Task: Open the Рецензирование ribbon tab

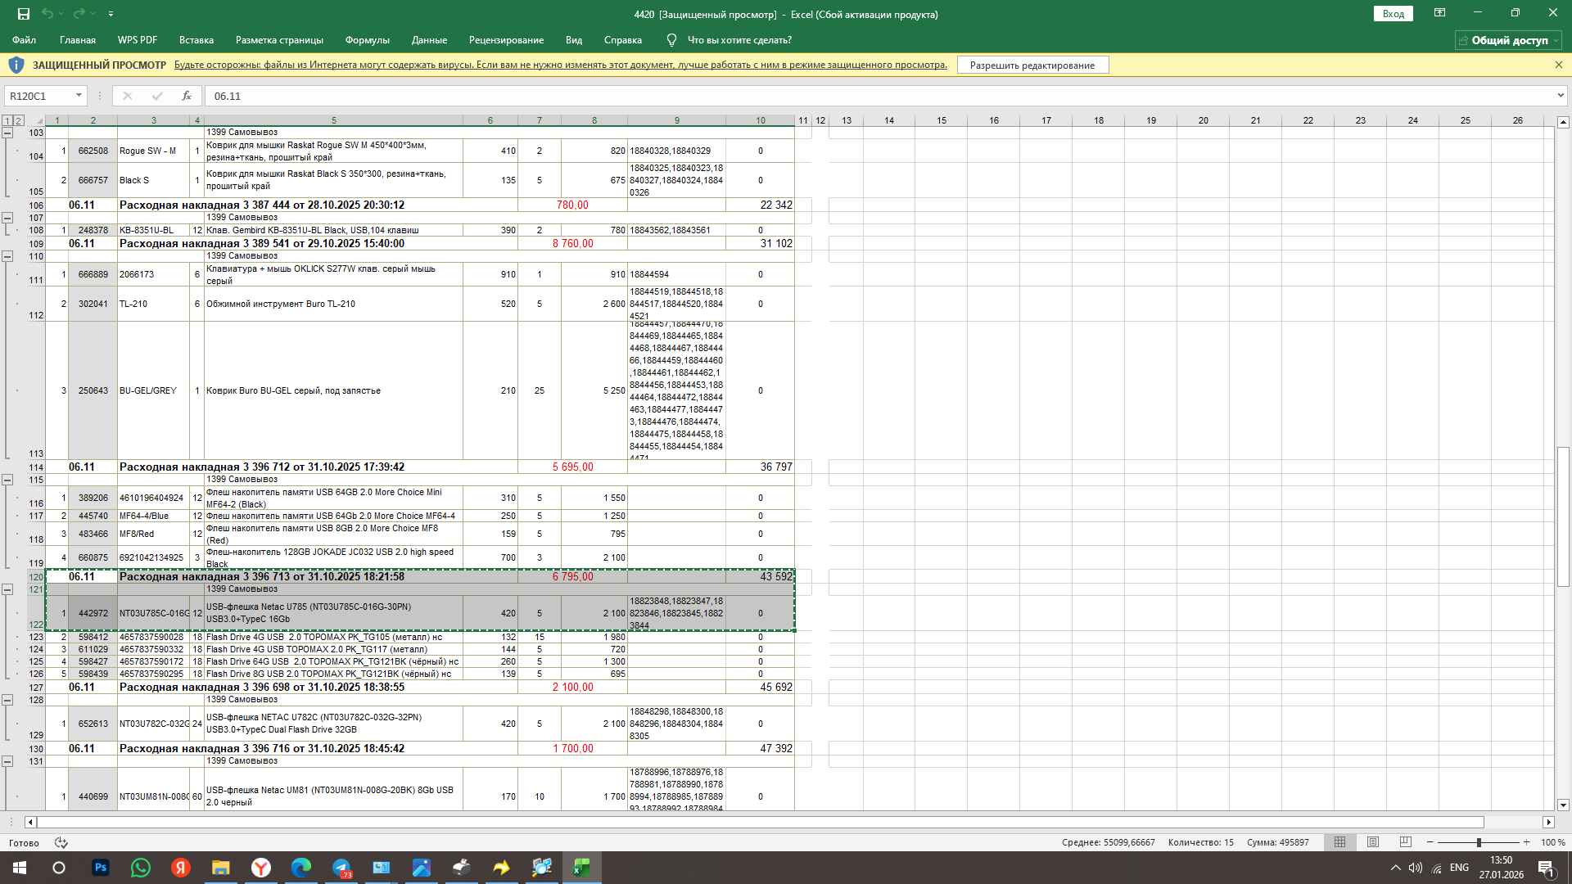Action: tap(506, 40)
